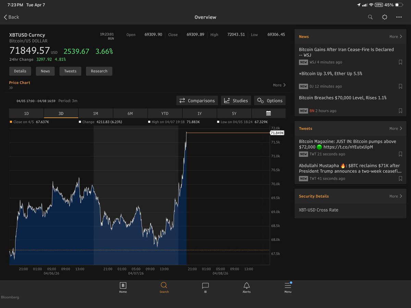Image resolution: width=411 pixels, height=308 pixels.
Task: Tap the 71.849K current price marker
Action: pyautogui.click(x=277, y=133)
